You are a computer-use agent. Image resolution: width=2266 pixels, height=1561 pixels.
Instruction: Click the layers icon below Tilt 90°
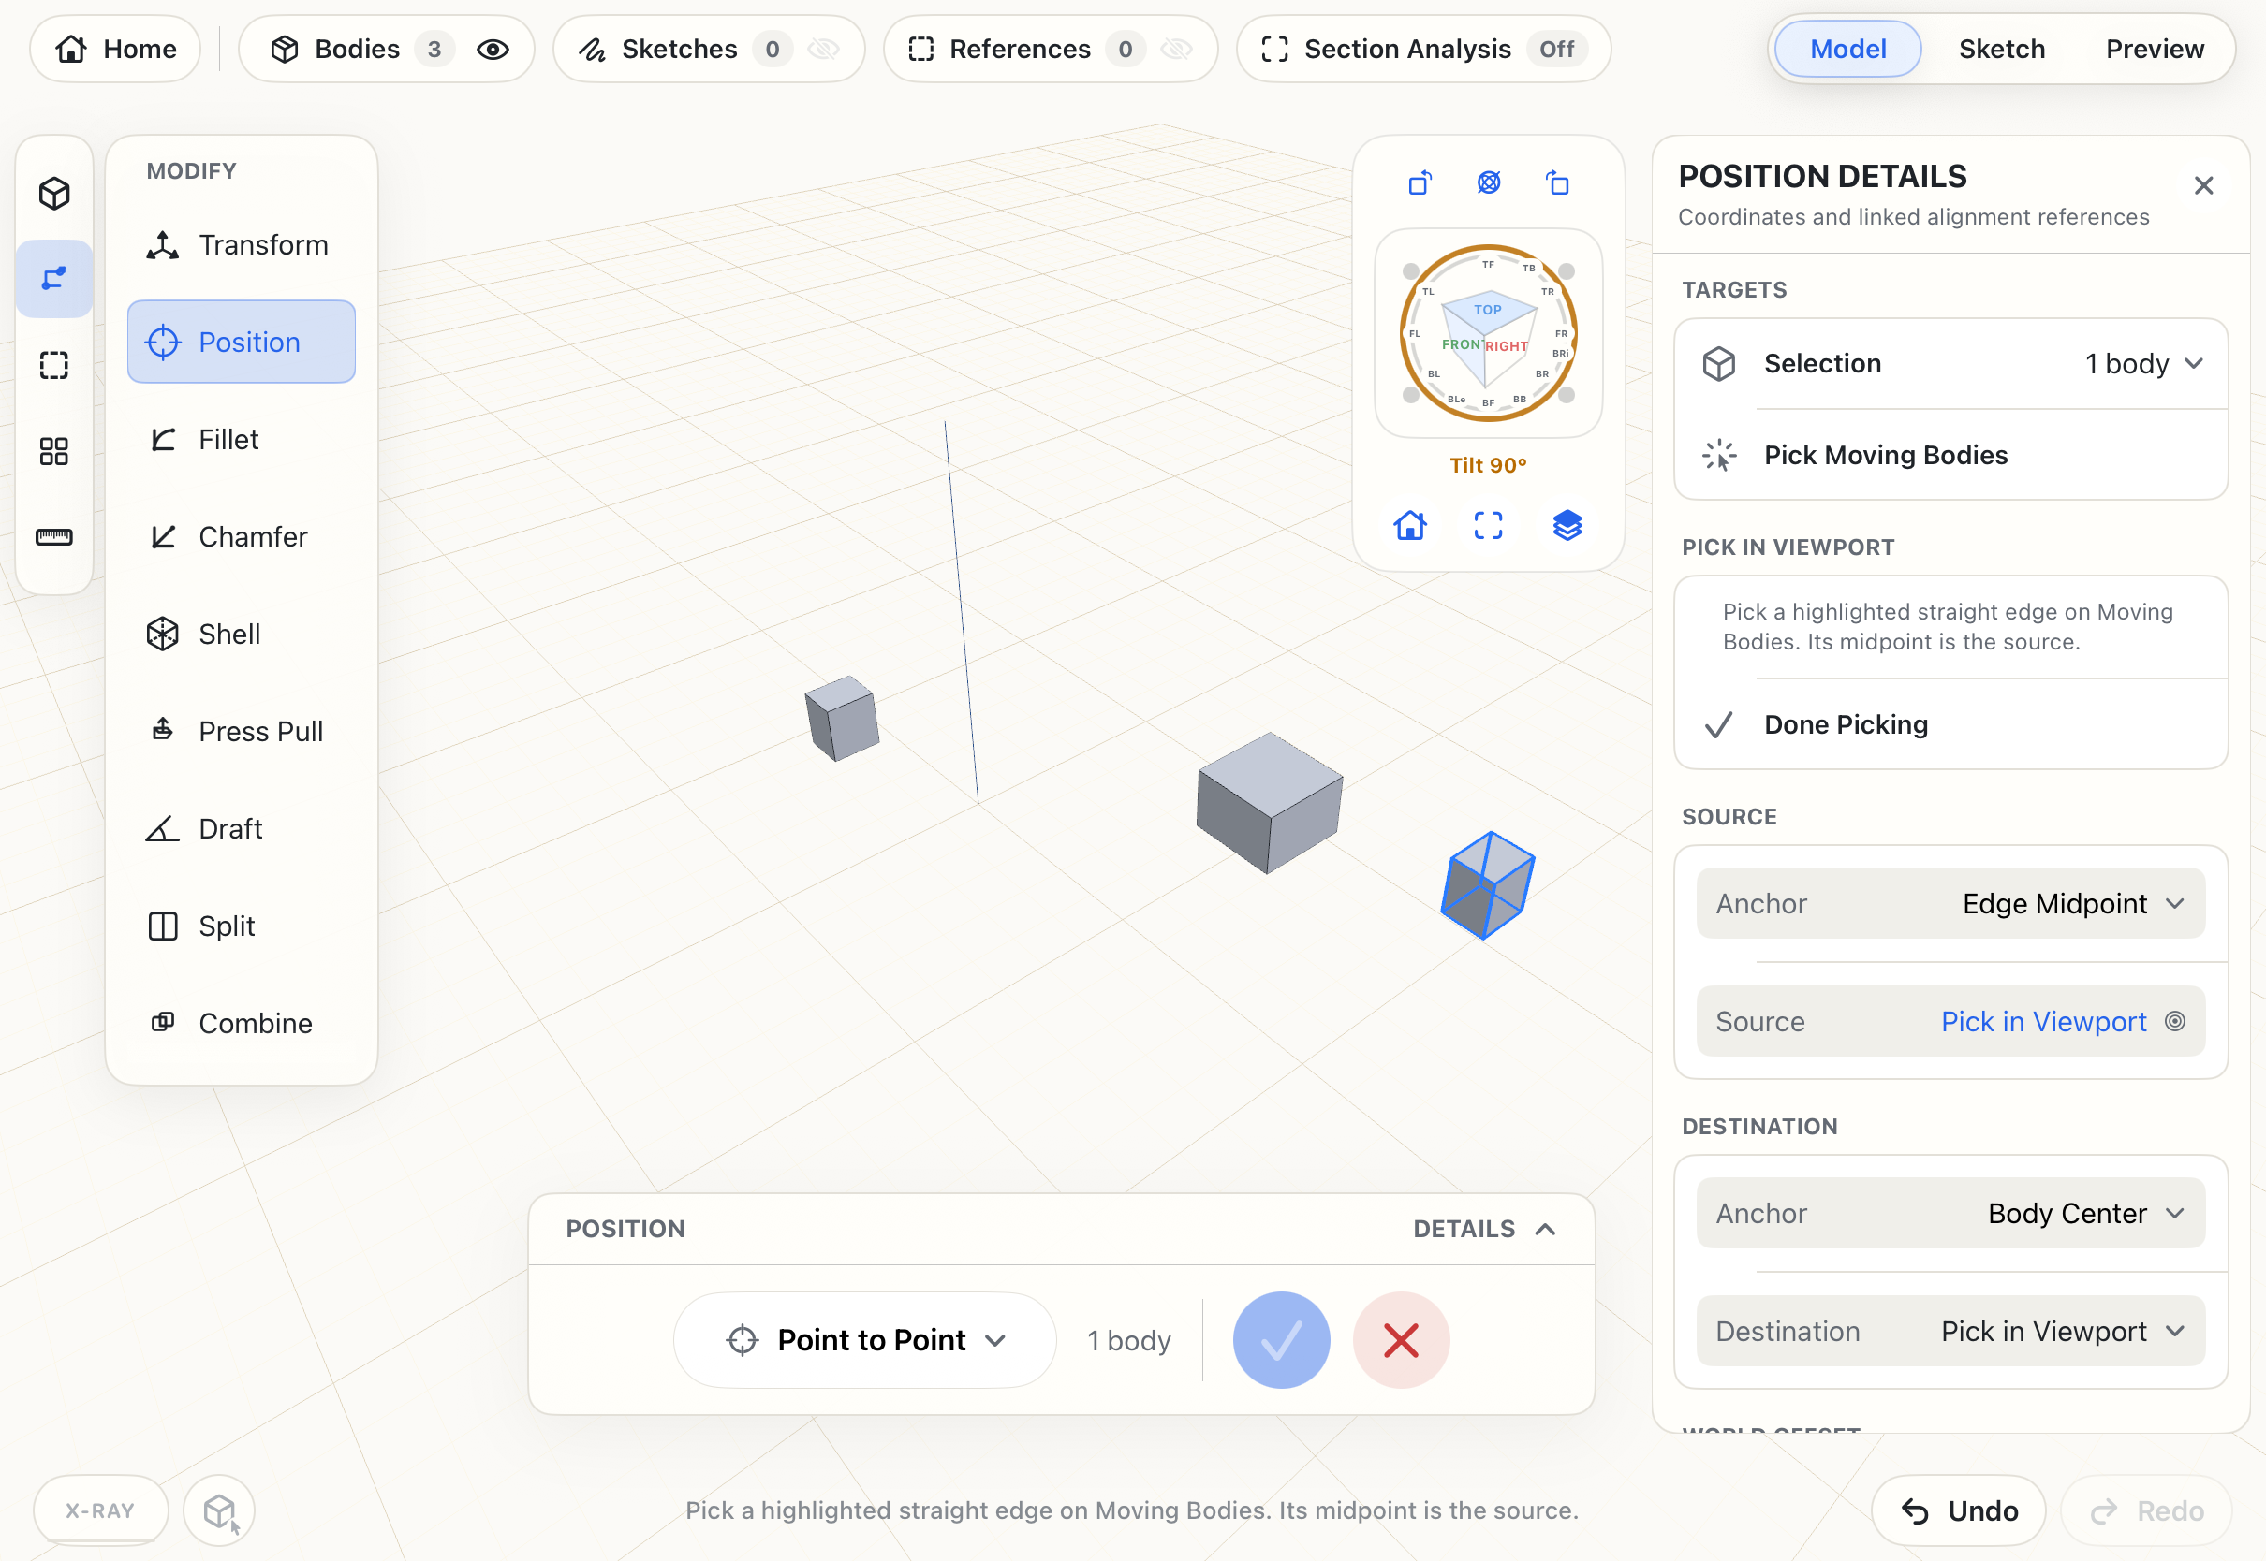1567,525
